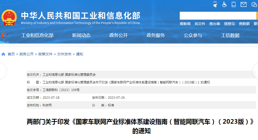
Task: Select 工信数据 in the navigation bar
Action: click(x=230, y=35)
